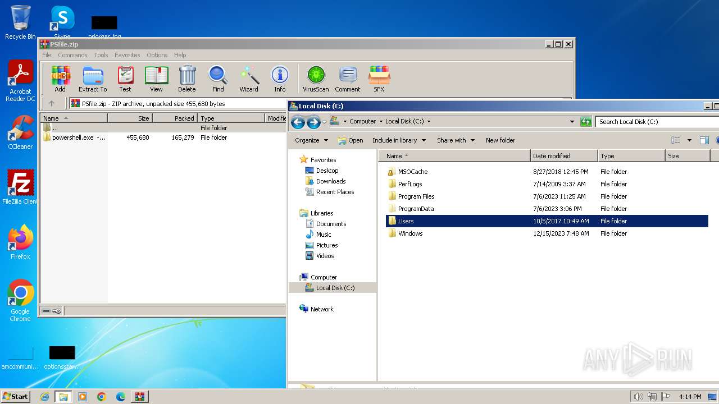Open recent pages dropdown next to Forward
Screen dimensions: 719x404
pyautogui.click(x=324, y=122)
